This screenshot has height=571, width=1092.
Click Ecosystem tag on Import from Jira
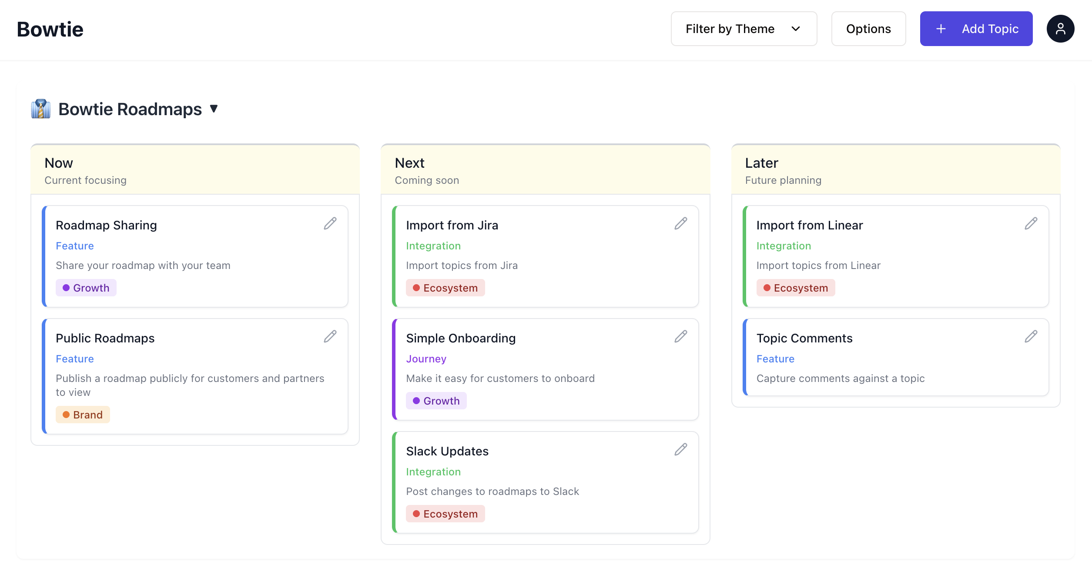click(445, 288)
